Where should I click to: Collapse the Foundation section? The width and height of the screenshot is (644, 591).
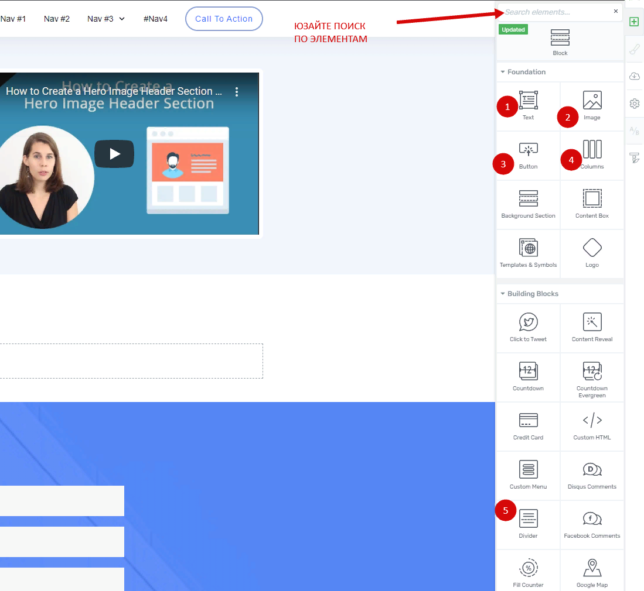coord(503,72)
